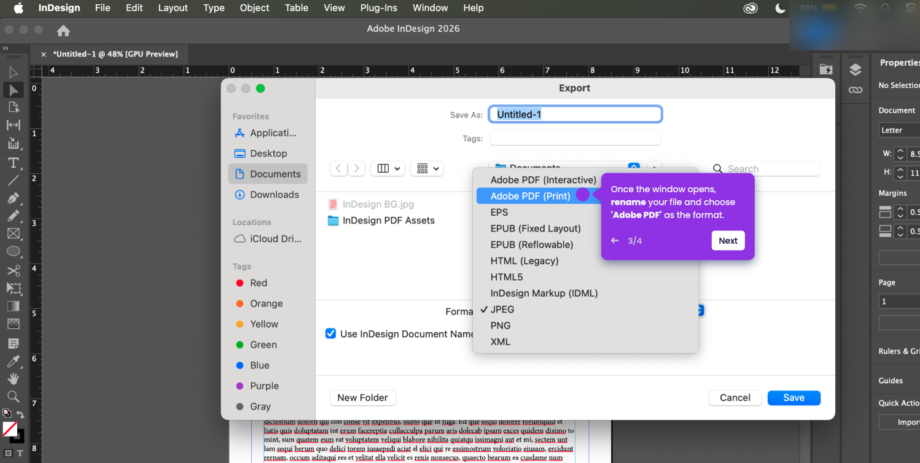Click the Home icon in the app bar
This screenshot has width=920, height=463.
click(63, 30)
